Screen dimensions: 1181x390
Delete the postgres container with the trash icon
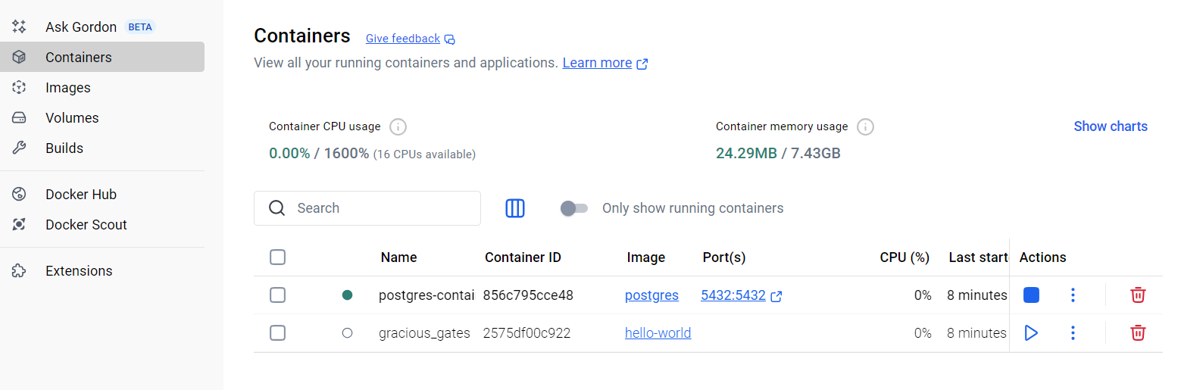tap(1138, 295)
